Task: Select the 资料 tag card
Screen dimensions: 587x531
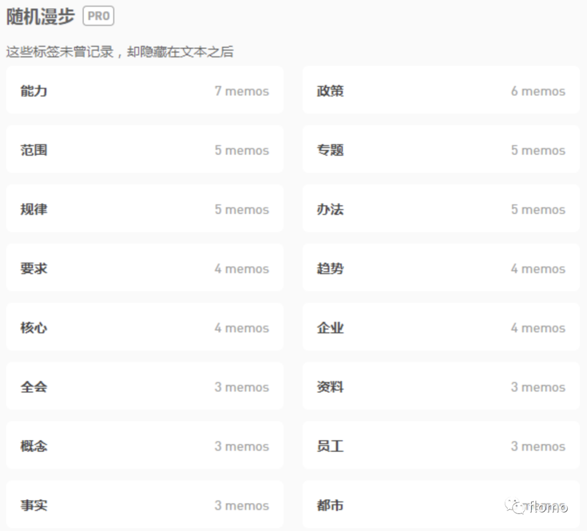Action: [441, 386]
